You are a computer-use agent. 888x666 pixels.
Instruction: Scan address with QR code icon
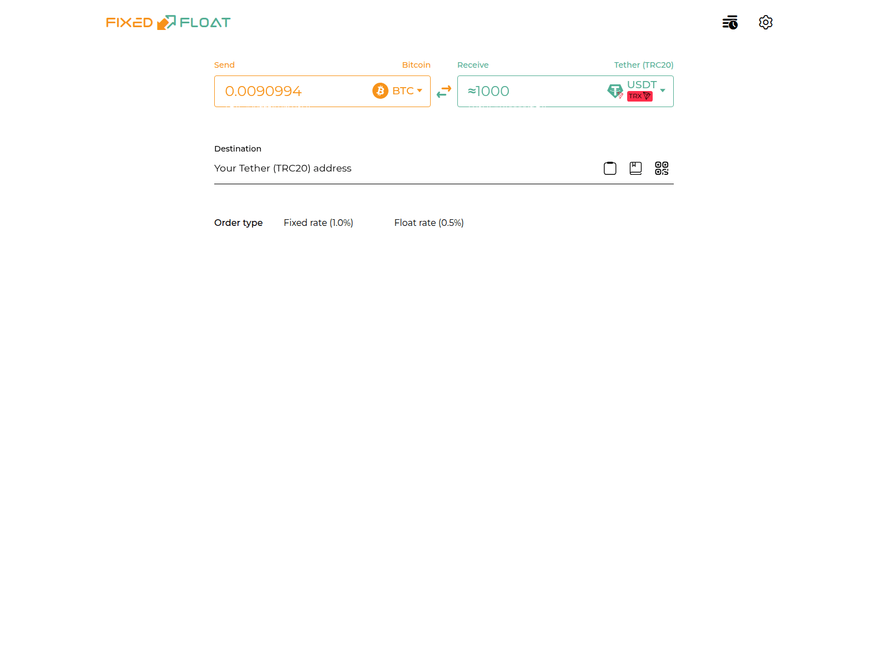[662, 168]
